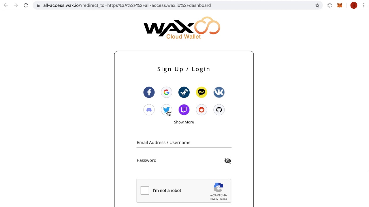Click into the Password field
This screenshot has width=369, height=207.
pyautogui.click(x=180, y=160)
